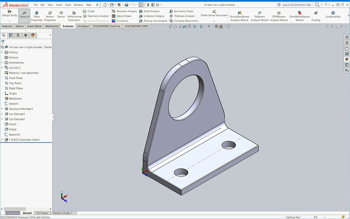Switch to PropertyManager panel tab
Screen dimensions: 350x219
tap(11, 35)
